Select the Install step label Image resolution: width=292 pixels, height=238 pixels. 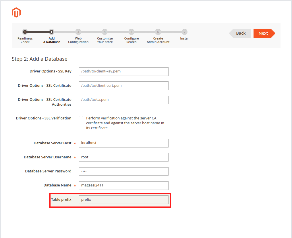pos(184,38)
